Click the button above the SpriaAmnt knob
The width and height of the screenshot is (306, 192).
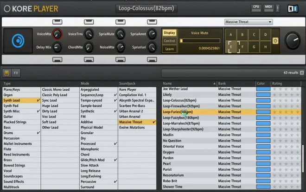152,22
